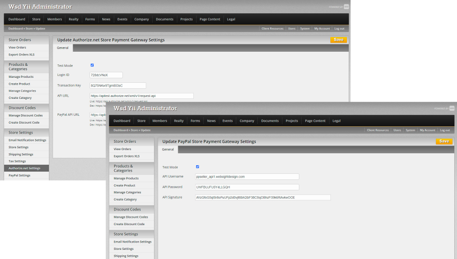Select General tab in PayPal window
The height and width of the screenshot is (259, 457).
pyautogui.click(x=168, y=150)
